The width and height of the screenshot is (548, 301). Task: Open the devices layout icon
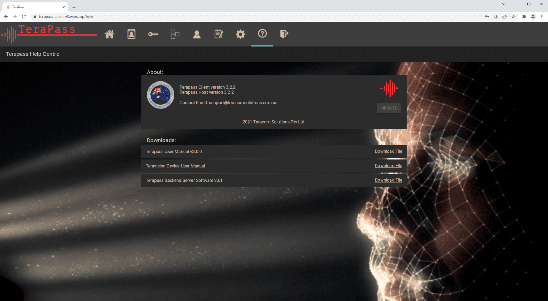pyautogui.click(x=175, y=34)
